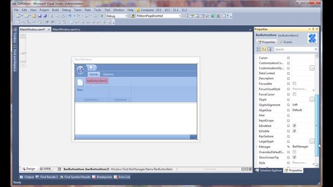
Task: Click the quick access toolbar document icon
Action: 91,68
